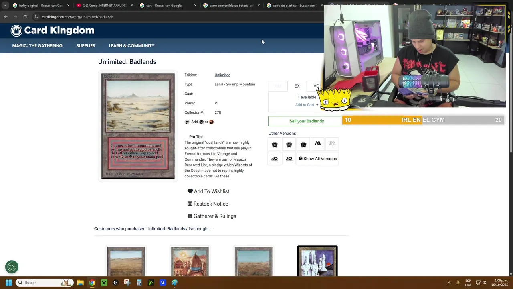Expand the tab search chevron
The height and width of the screenshot is (289, 513).
(x=5, y=6)
